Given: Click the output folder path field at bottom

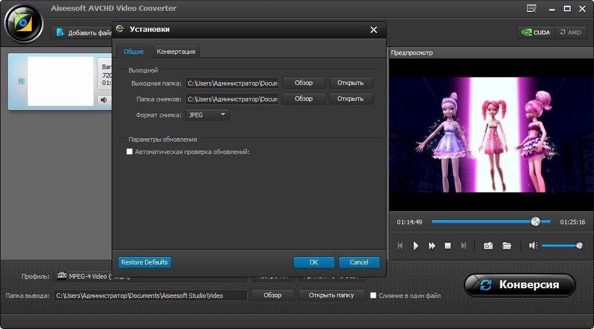Looking at the screenshot, I should tap(150, 295).
